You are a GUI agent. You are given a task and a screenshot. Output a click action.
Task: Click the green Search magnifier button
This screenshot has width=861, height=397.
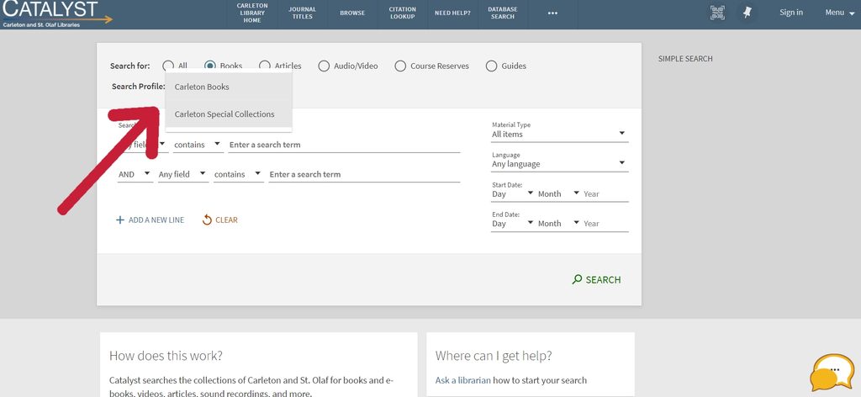tap(596, 279)
